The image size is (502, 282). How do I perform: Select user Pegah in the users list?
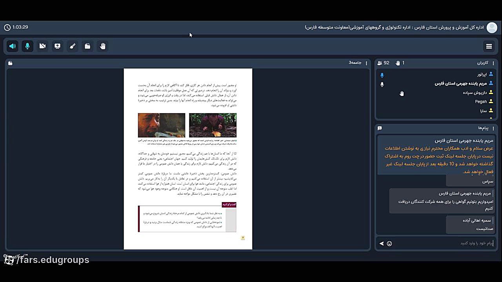(436, 102)
